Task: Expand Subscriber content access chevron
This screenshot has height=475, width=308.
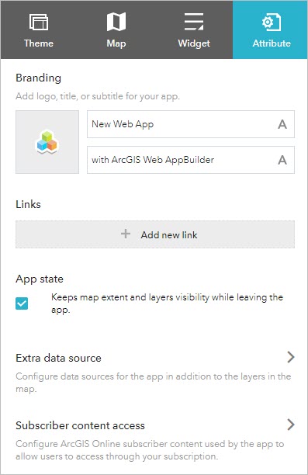Action: point(291,425)
